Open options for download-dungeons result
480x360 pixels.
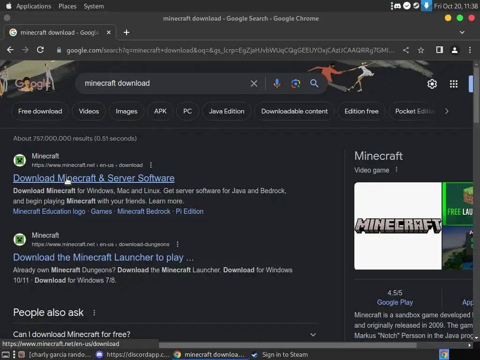click(178, 244)
